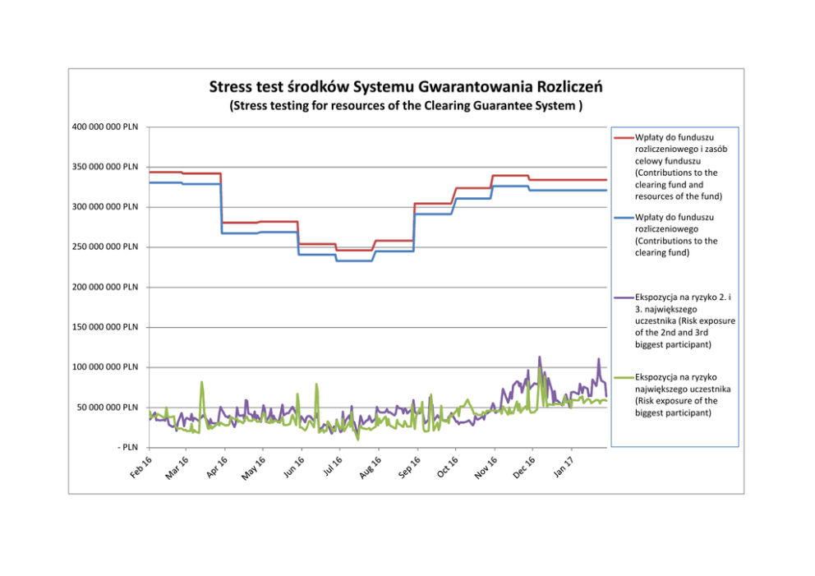This screenshot has width=815, height=576.
Task: Click the 'Apr 16' x-axis label
Action: tap(217, 466)
